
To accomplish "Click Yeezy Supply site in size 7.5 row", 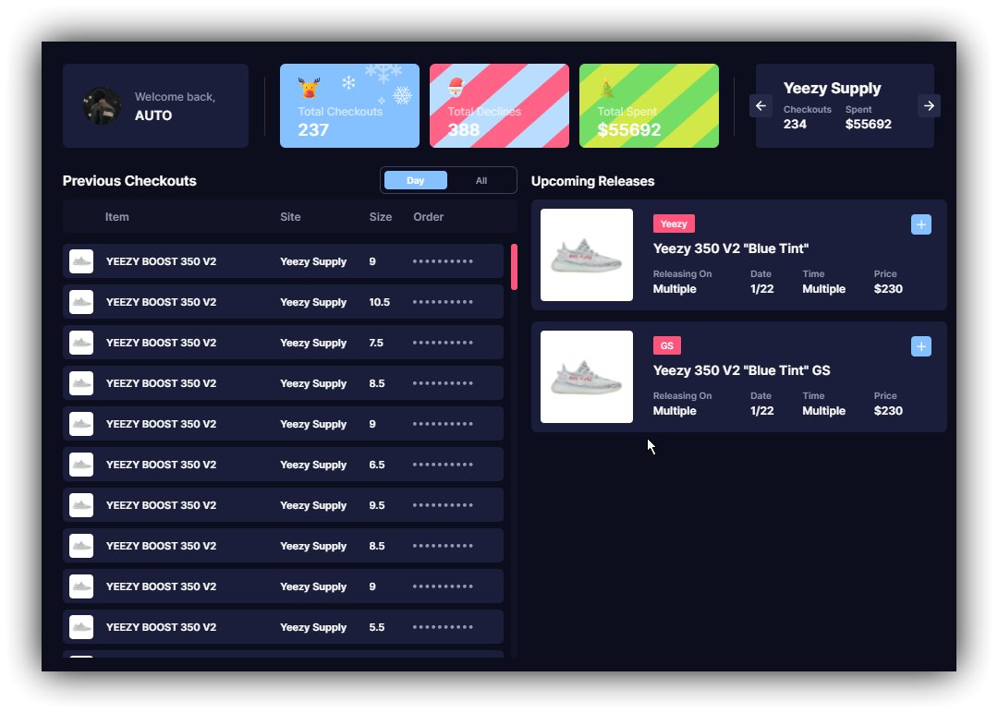I will [x=313, y=343].
